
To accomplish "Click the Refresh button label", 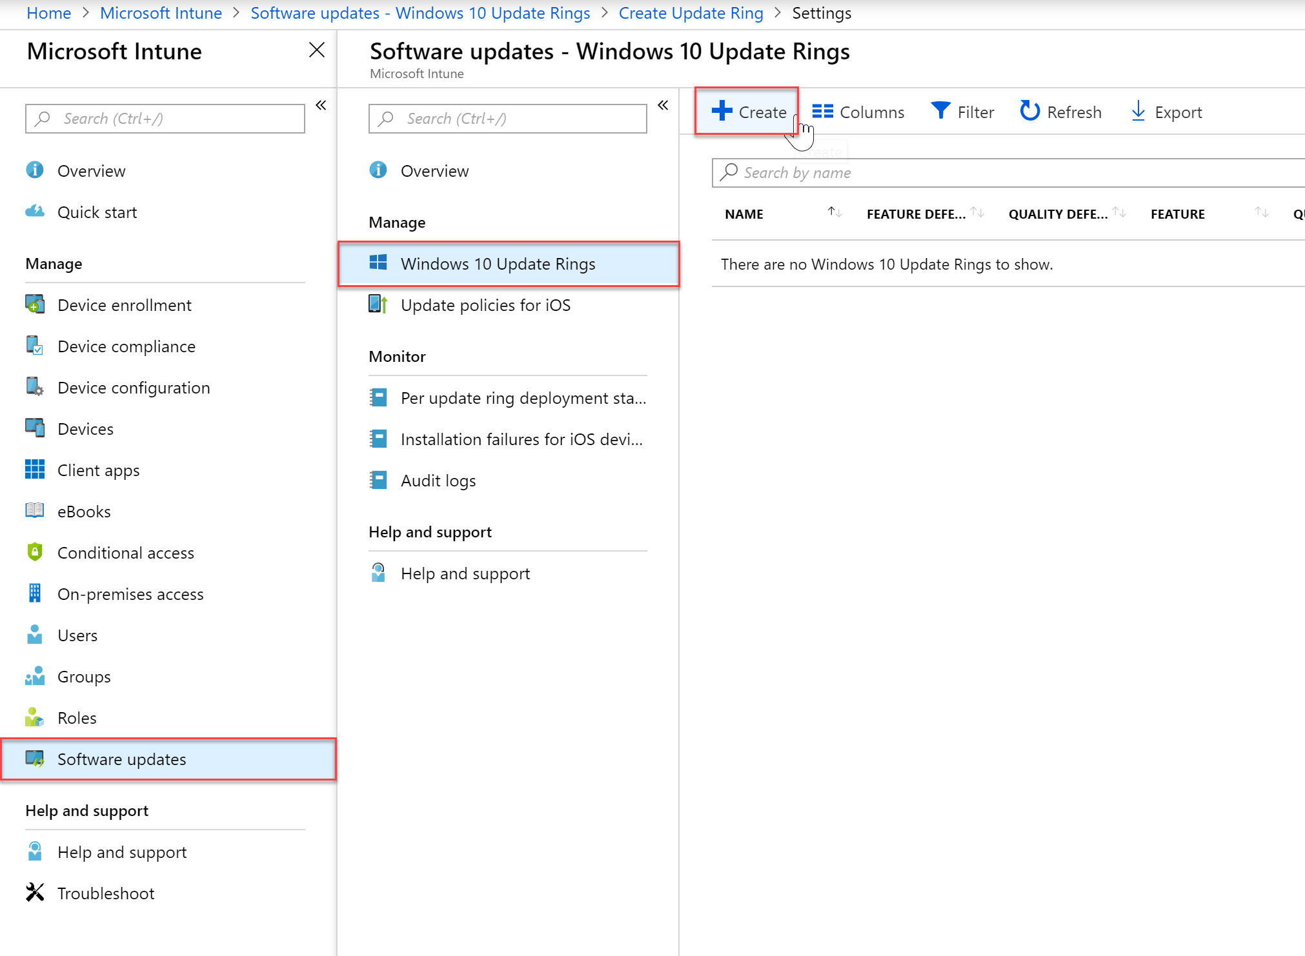I will tap(1074, 112).
